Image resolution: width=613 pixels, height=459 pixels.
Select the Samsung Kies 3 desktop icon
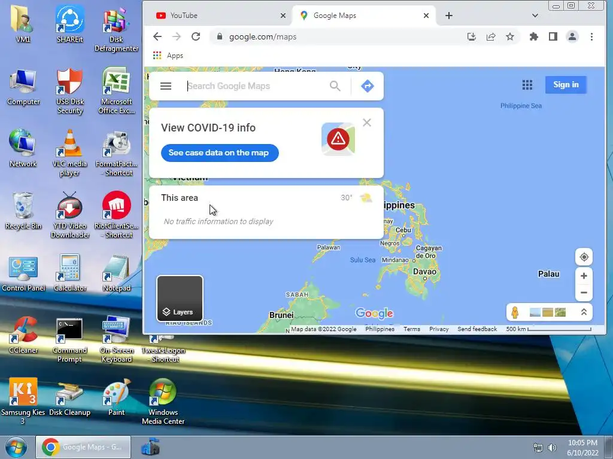pos(23,401)
